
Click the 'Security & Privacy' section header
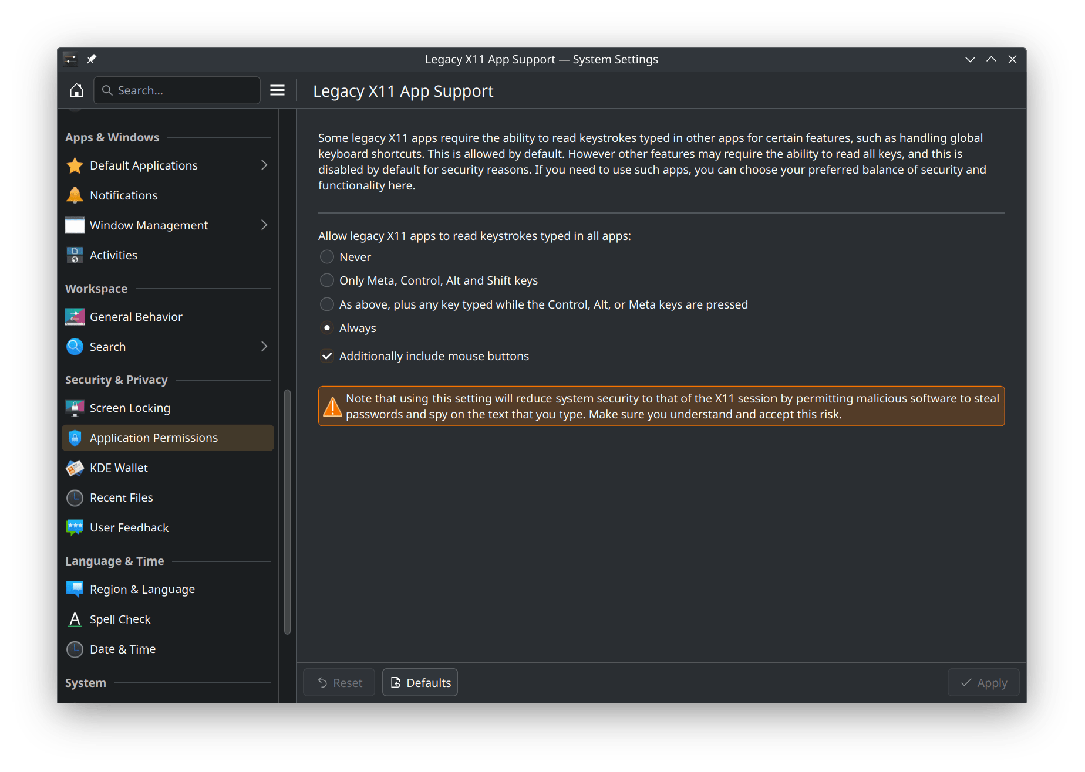[x=116, y=380]
